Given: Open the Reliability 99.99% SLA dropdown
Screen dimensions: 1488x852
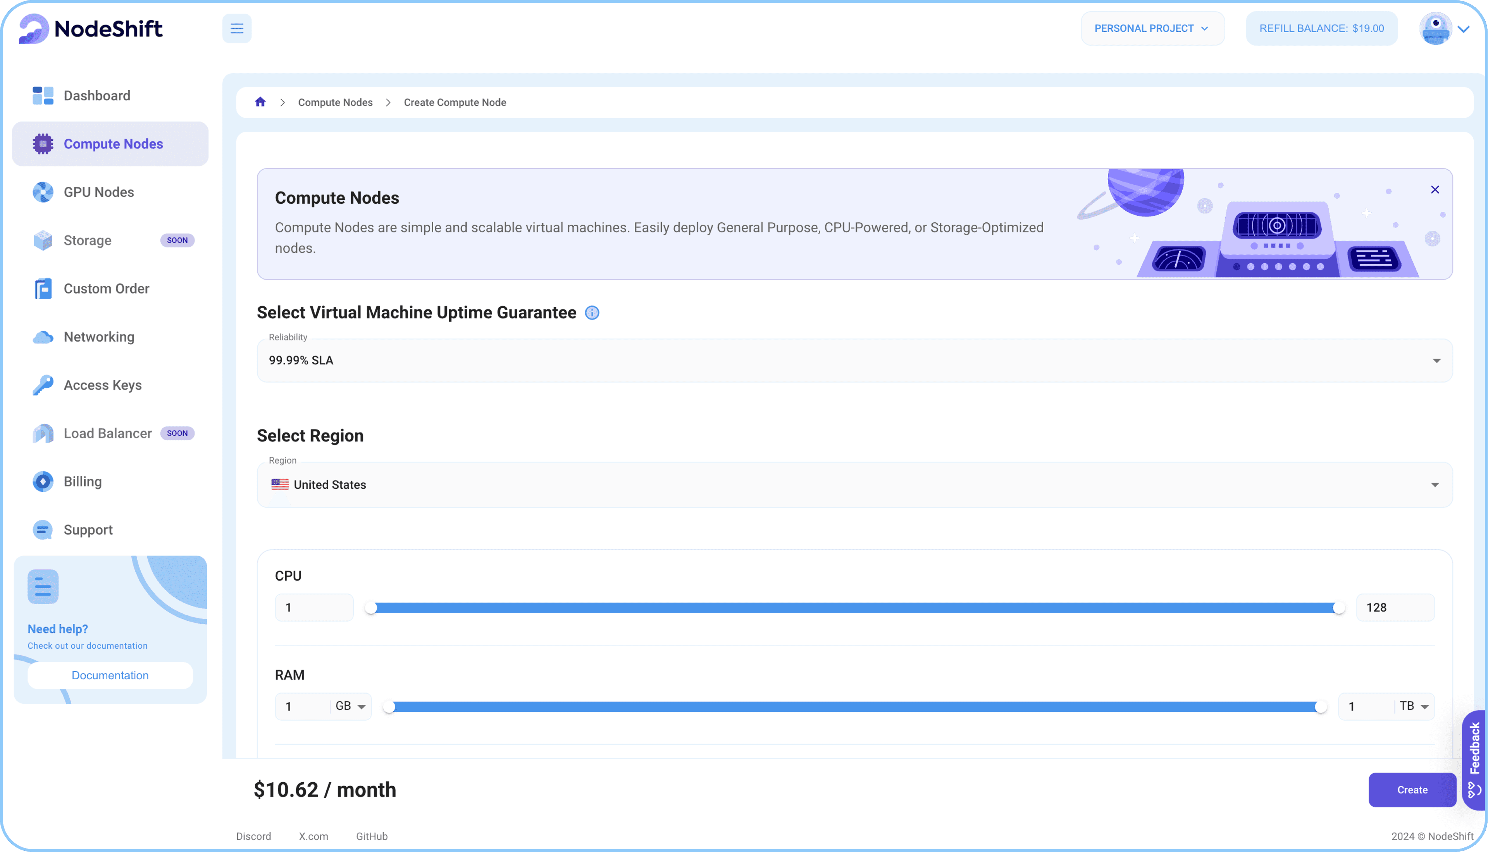Looking at the screenshot, I should [854, 361].
